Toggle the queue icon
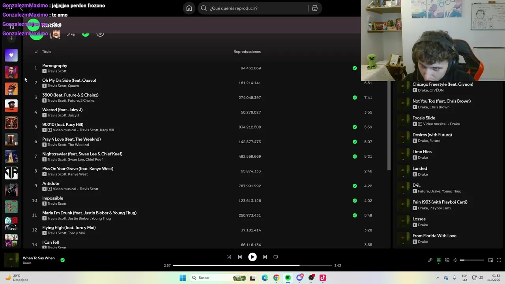The width and height of the screenshot is (505, 284). [439, 260]
